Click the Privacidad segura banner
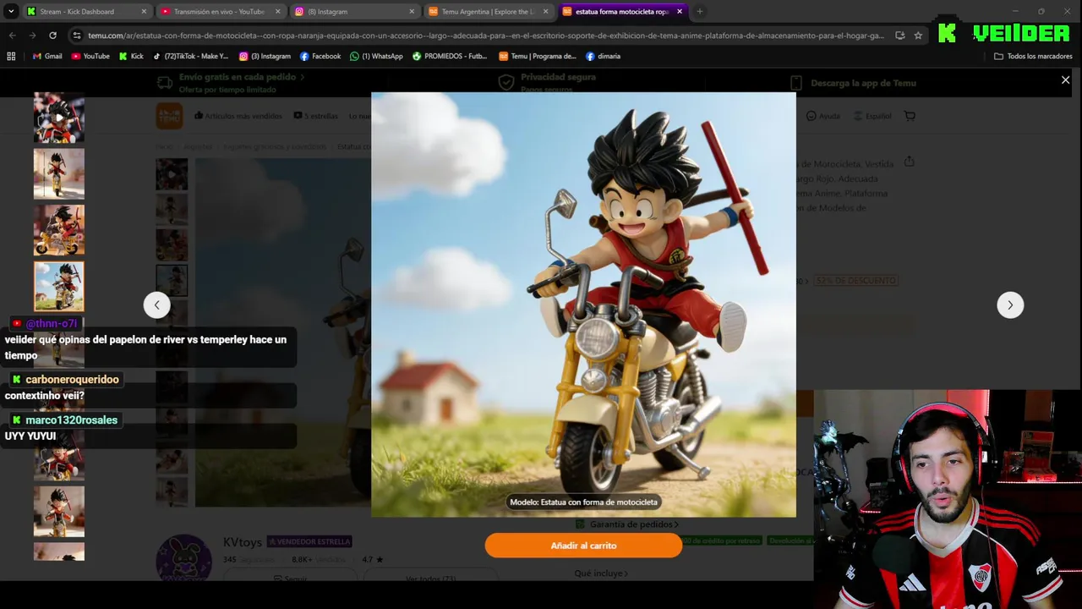Image resolution: width=1082 pixels, height=609 pixels. (x=548, y=82)
